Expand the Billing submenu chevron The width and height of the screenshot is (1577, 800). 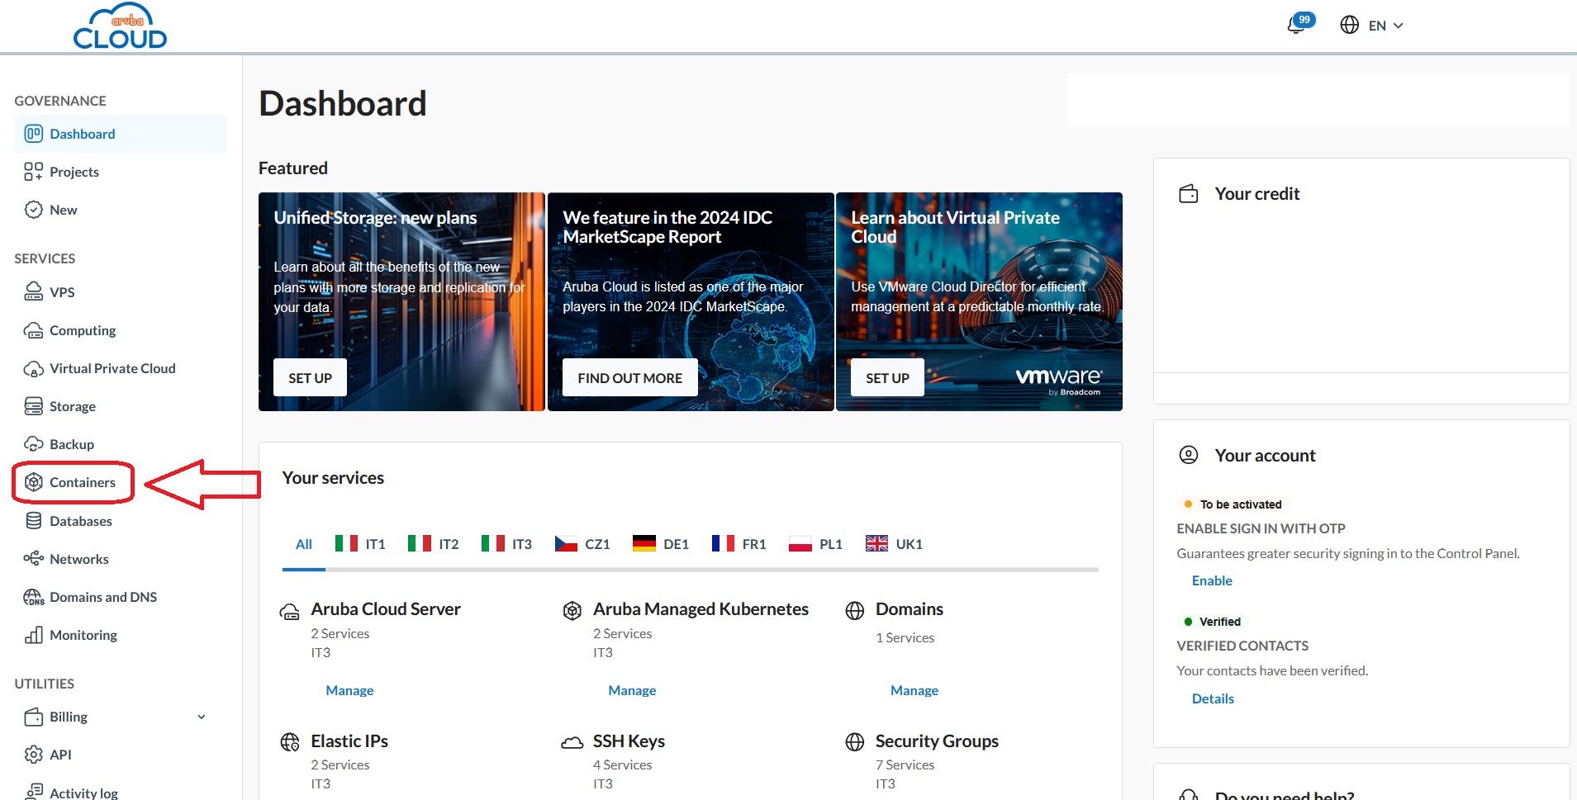201,717
